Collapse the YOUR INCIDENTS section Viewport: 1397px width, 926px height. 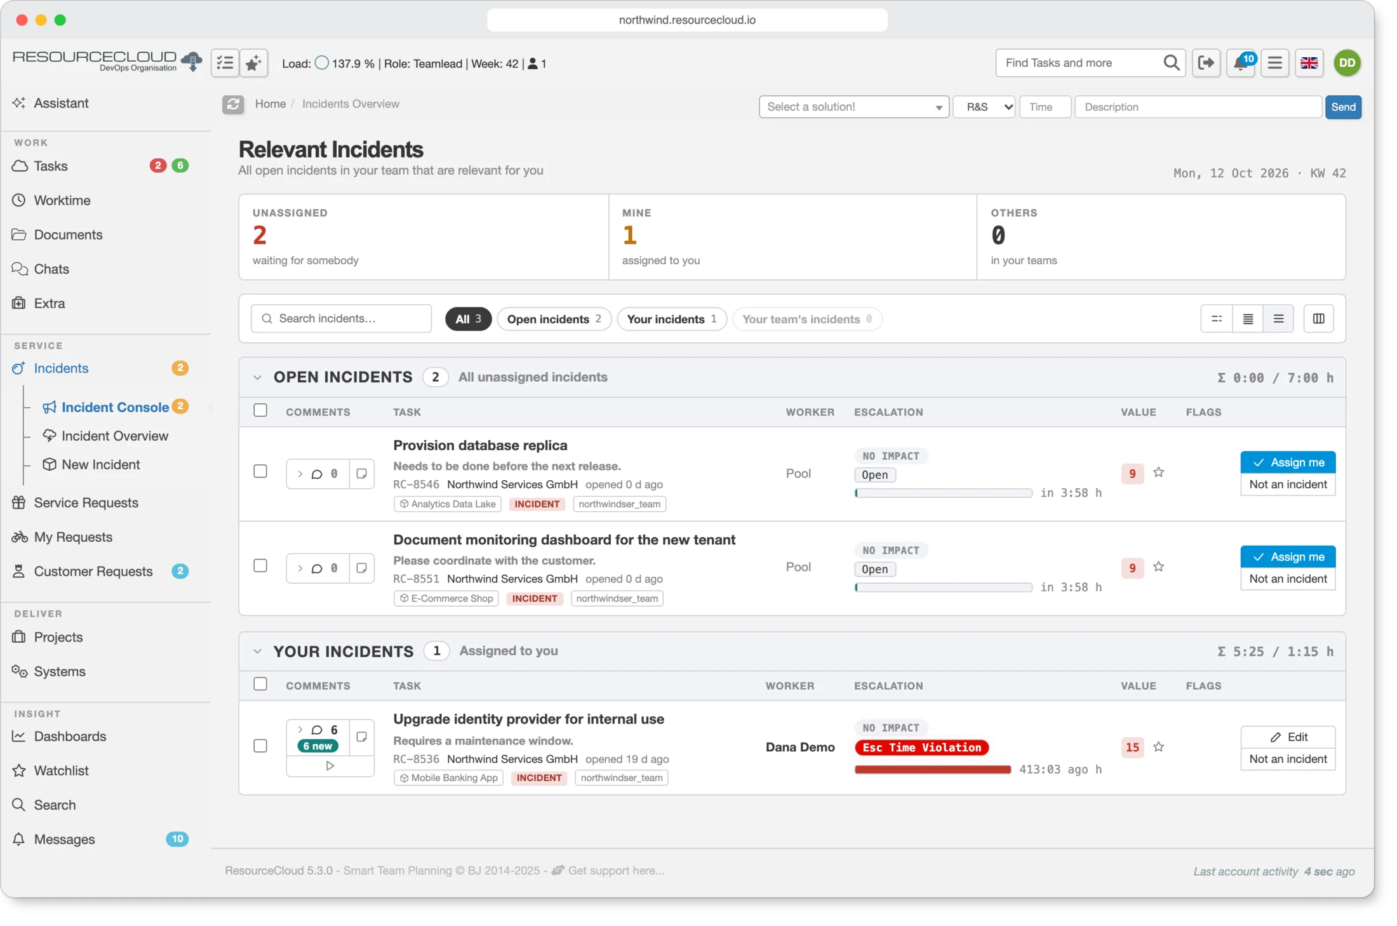[257, 652]
